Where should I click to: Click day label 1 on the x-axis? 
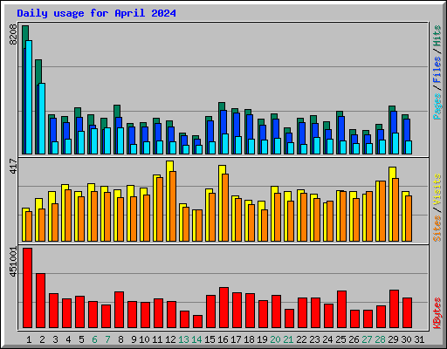pyautogui.click(x=29, y=339)
